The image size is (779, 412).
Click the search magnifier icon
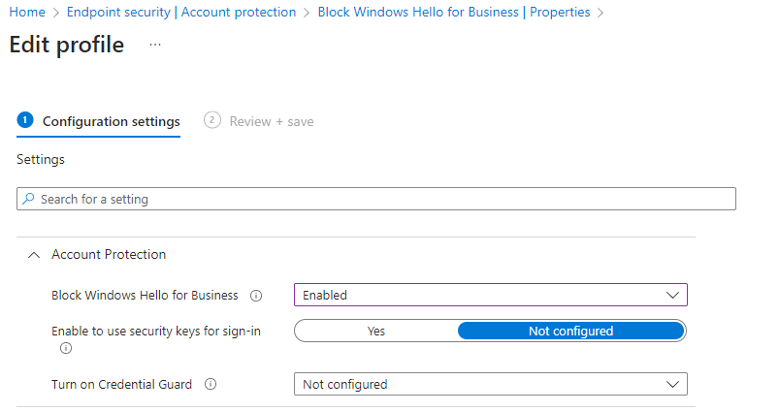pyautogui.click(x=29, y=199)
